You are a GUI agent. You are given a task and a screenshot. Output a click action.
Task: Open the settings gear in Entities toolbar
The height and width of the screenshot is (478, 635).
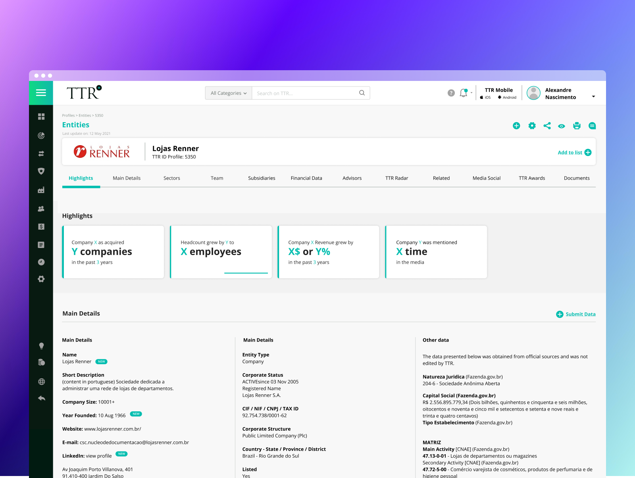[x=532, y=126]
